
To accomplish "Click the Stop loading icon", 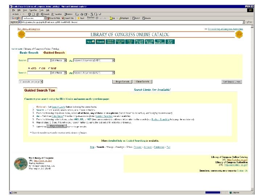I will pos(29,14).
